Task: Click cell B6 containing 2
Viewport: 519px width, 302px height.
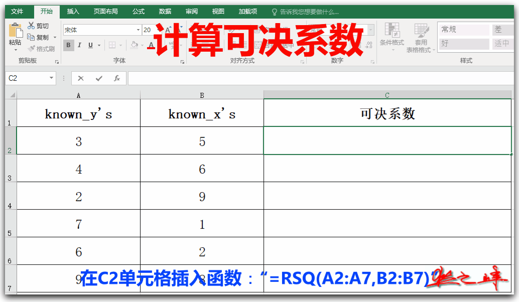Action: click(202, 251)
